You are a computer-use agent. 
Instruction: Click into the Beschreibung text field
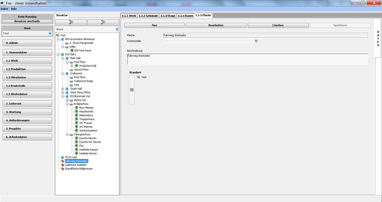pos(247,59)
